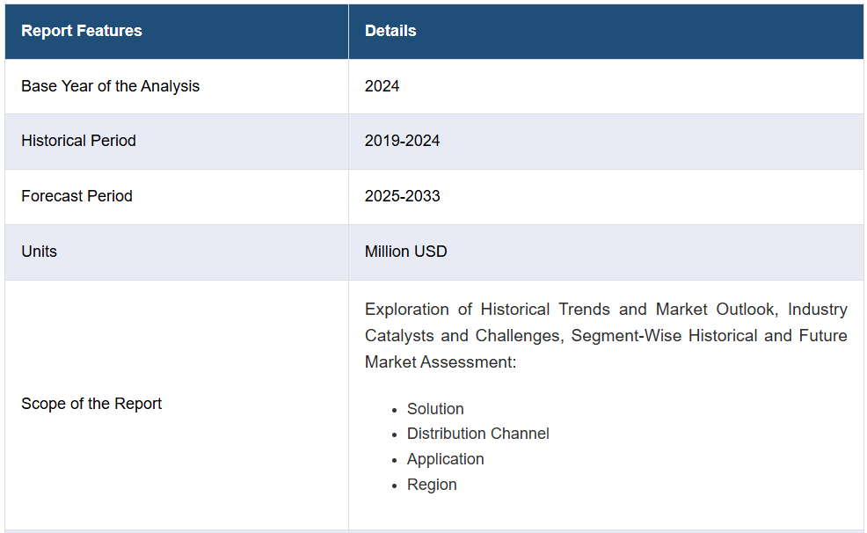Image resolution: width=867 pixels, height=533 pixels.
Task: Click the 2025-2033 forecast period value
Action: pos(402,196)
